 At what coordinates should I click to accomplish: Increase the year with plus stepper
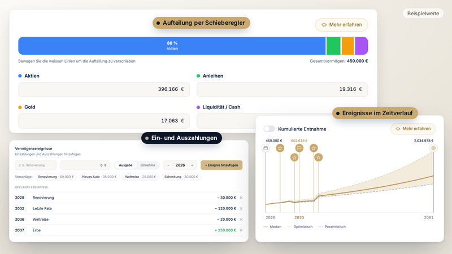click(192, 165)
